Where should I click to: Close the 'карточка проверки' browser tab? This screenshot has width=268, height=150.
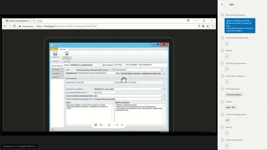pyautogui.click(x=33, y=21)
